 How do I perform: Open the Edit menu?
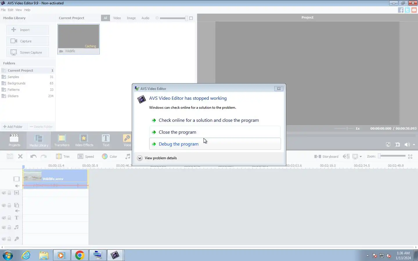pyautogui.click(x=10, y=10)
